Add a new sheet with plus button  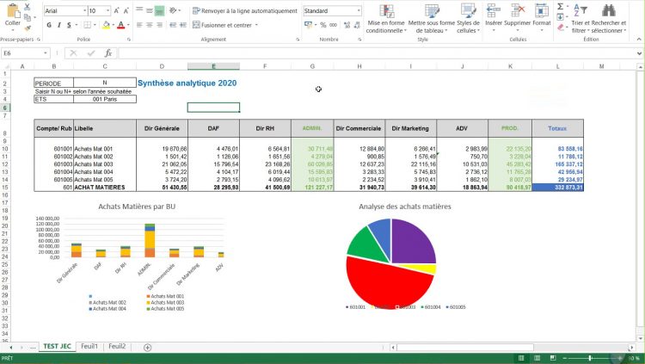tap(147, 347)
